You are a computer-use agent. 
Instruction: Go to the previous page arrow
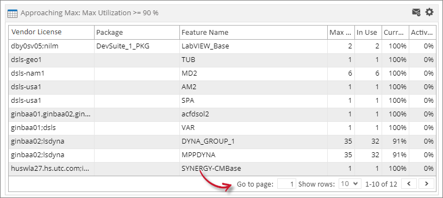coord(409,184)
